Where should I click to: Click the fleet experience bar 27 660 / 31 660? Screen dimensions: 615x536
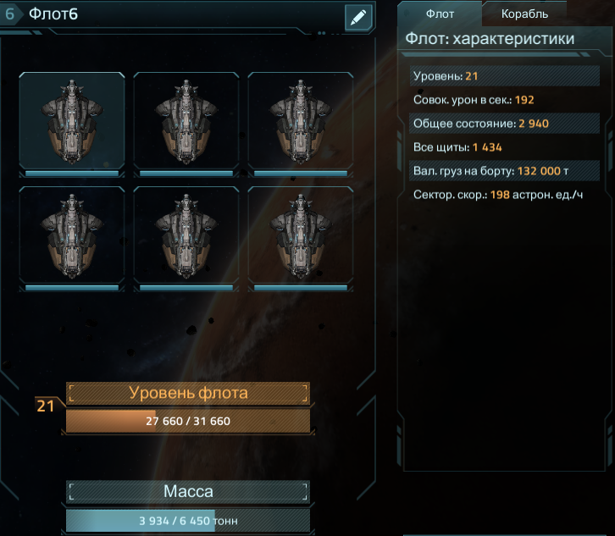tap(188, 421)
